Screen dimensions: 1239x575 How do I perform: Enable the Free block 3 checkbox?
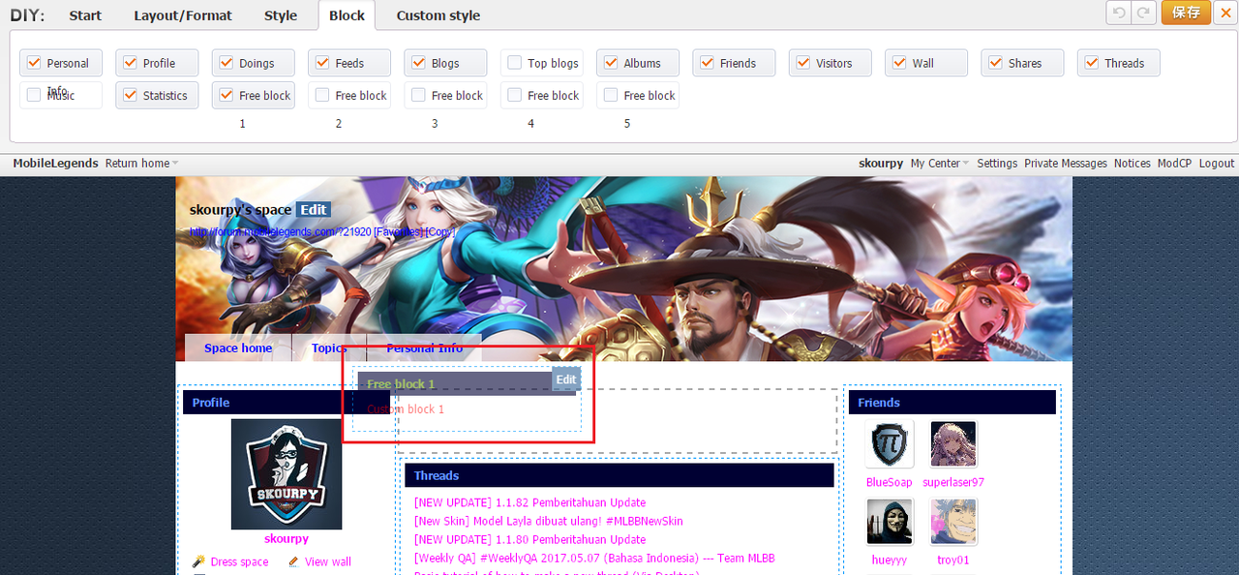coord(418,95)
